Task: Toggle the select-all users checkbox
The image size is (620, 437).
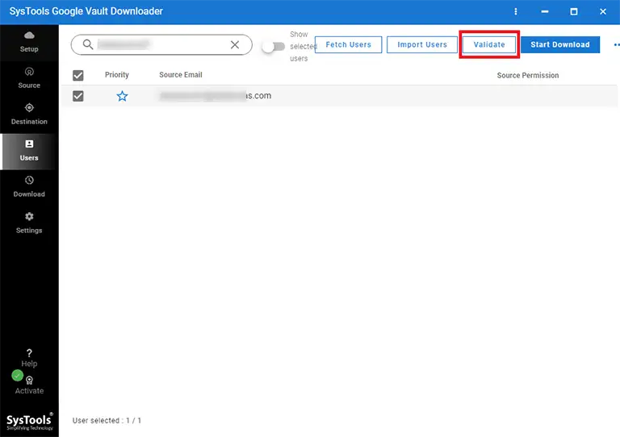Action: [x=77, y=75]
